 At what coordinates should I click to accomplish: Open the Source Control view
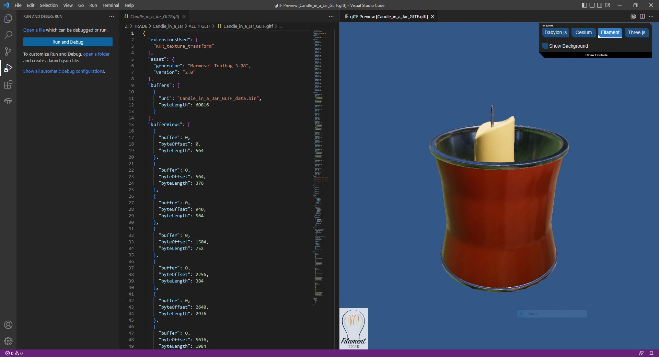point(8,51)
